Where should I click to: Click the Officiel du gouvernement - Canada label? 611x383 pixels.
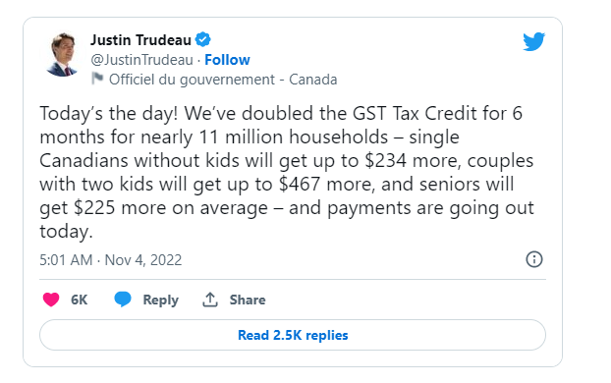pyautogui.click(x=223, y=80)
